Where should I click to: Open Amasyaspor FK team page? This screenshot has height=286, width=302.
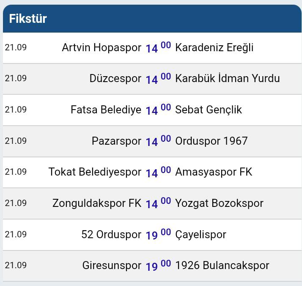[213, 172]
